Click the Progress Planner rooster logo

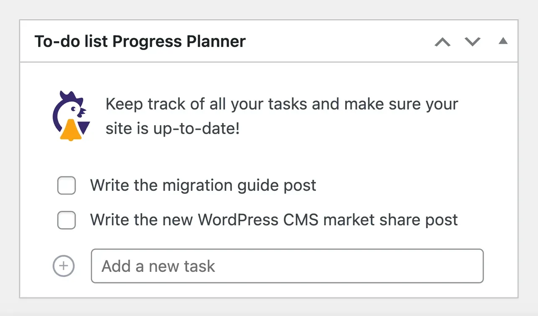(71, 116)
